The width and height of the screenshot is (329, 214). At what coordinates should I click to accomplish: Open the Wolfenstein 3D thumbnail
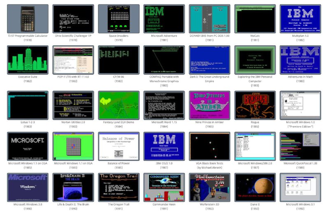[x=209, y=187]
